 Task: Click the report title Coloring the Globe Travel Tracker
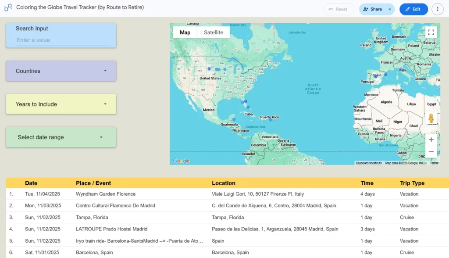pyautogui.click(x=80, y=7)
